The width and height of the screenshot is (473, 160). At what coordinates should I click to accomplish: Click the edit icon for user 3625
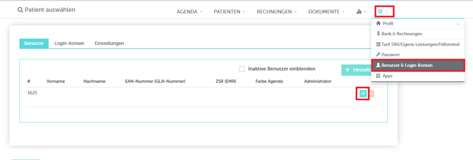click(x=363, y=94)
